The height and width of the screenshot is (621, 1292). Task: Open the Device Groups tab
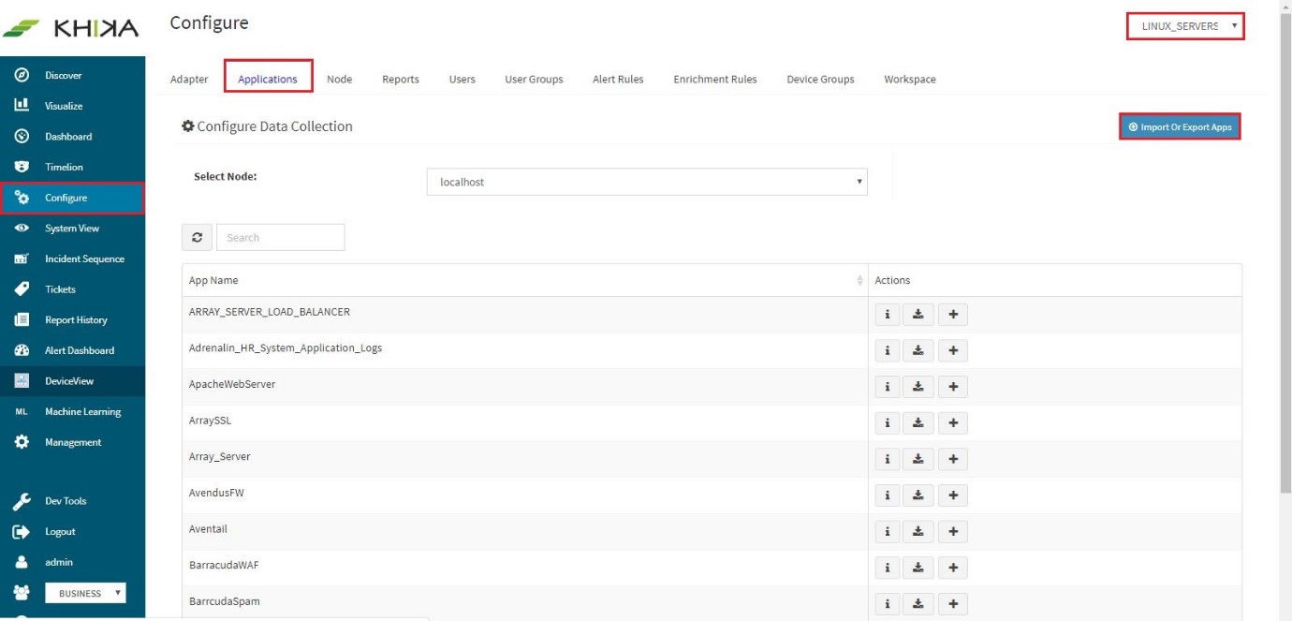(820, 80)
